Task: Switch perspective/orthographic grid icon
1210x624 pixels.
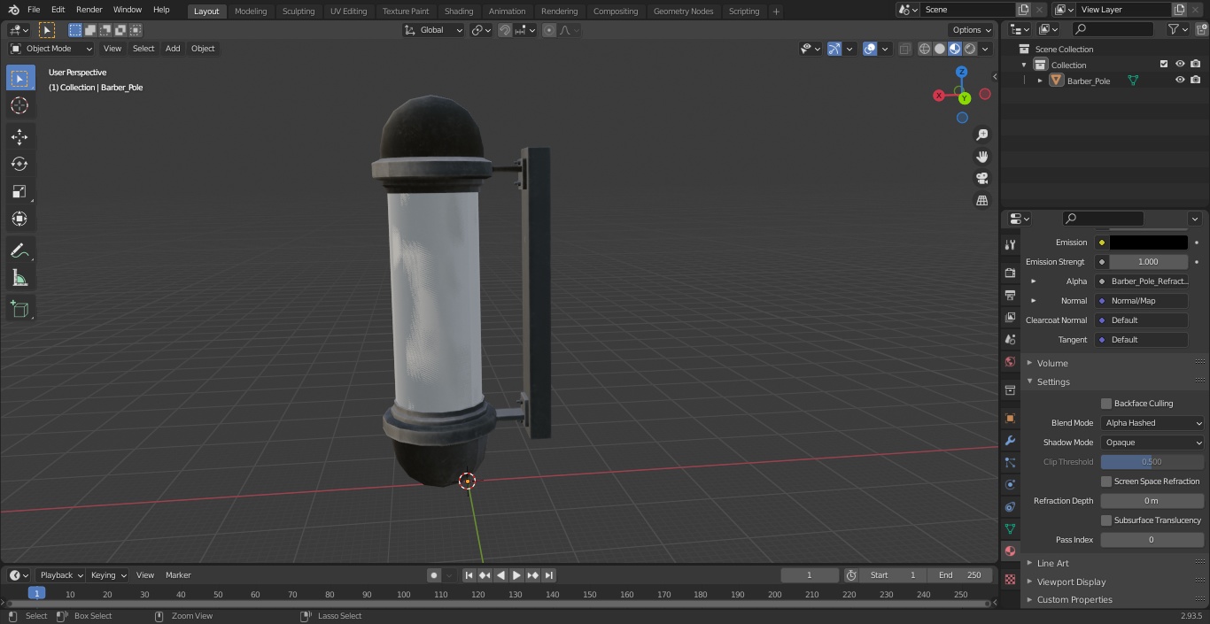Action: point(982,201)
